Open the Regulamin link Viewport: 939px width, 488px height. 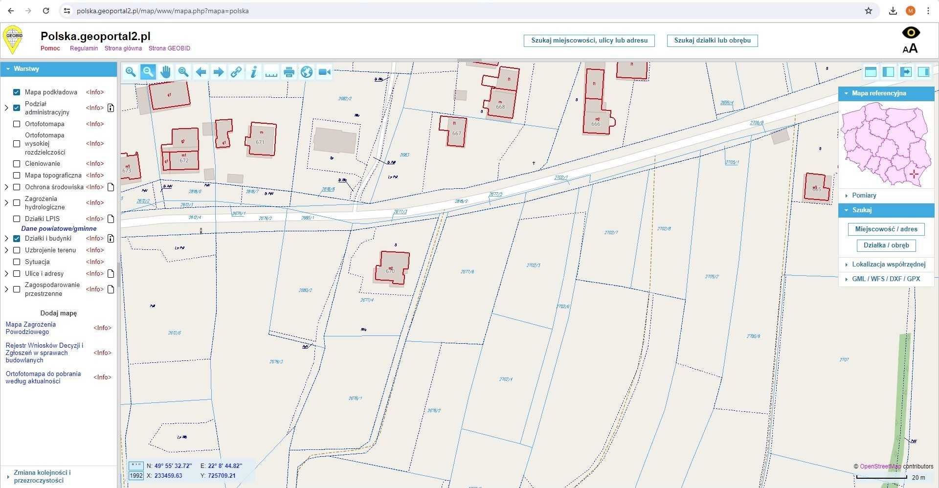tap(84, 48)
